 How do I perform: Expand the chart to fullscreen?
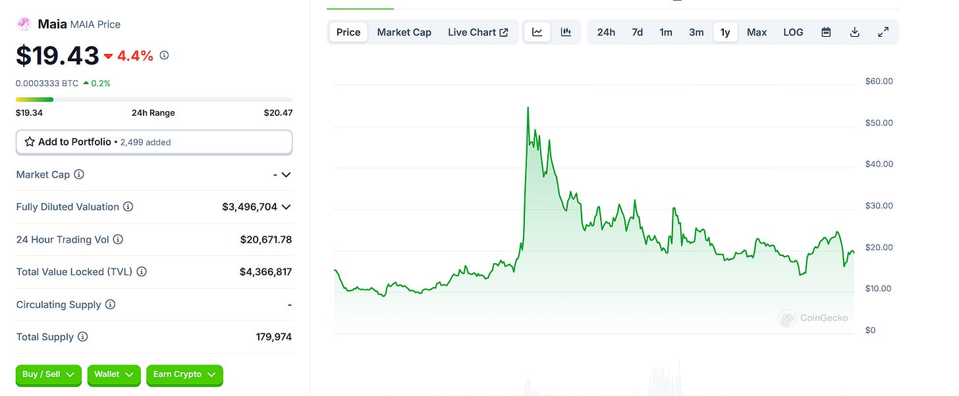[883, 32]
